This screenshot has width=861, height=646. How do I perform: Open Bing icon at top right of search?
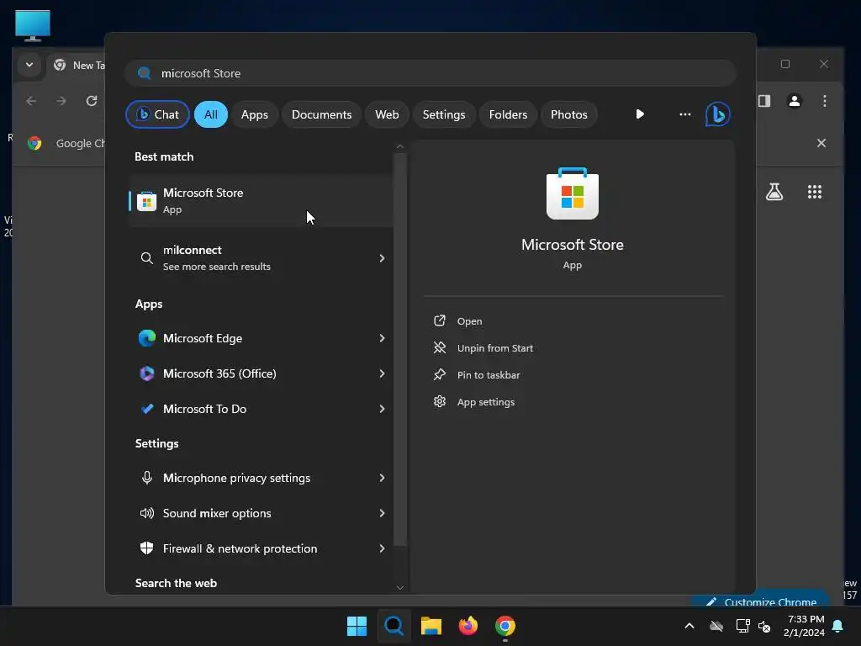[718, 114]
